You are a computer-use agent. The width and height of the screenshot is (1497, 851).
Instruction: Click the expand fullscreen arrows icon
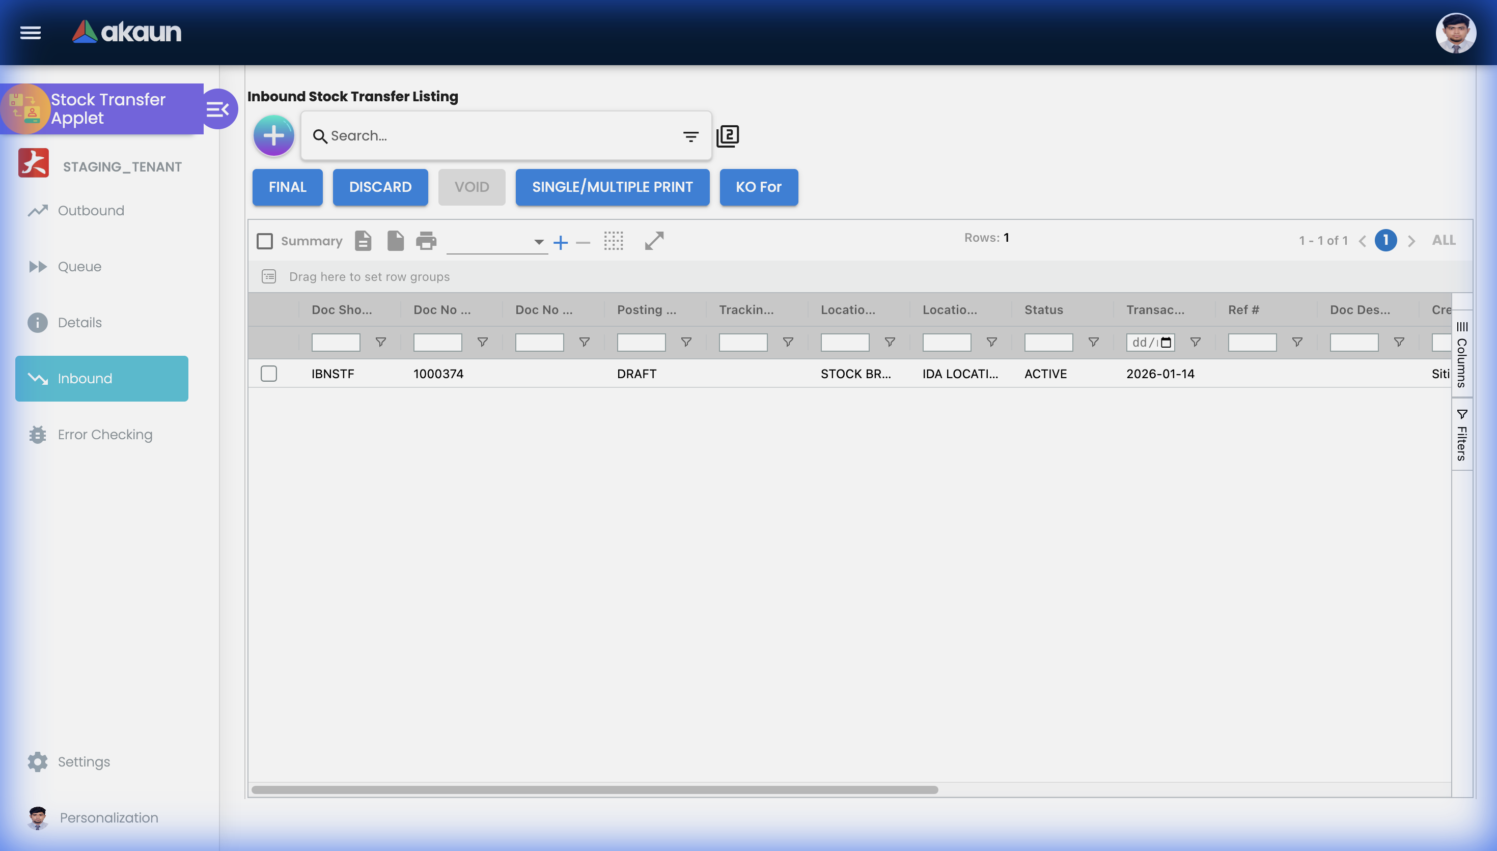(x=653, y=240)
